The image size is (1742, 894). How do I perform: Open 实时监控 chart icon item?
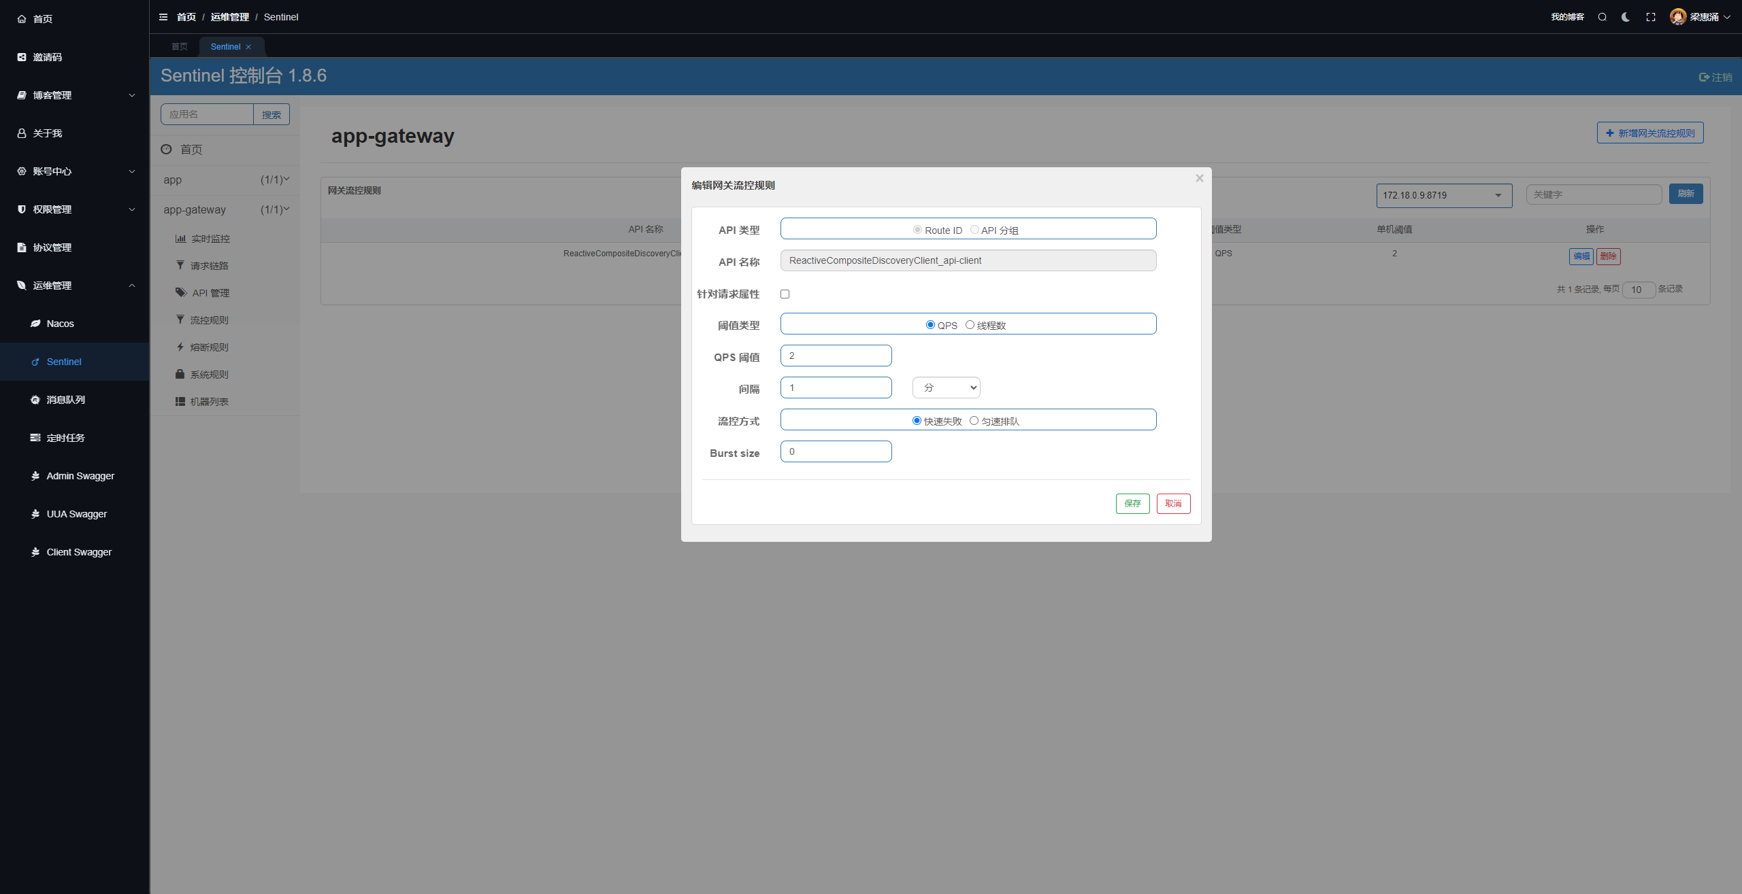203,239
